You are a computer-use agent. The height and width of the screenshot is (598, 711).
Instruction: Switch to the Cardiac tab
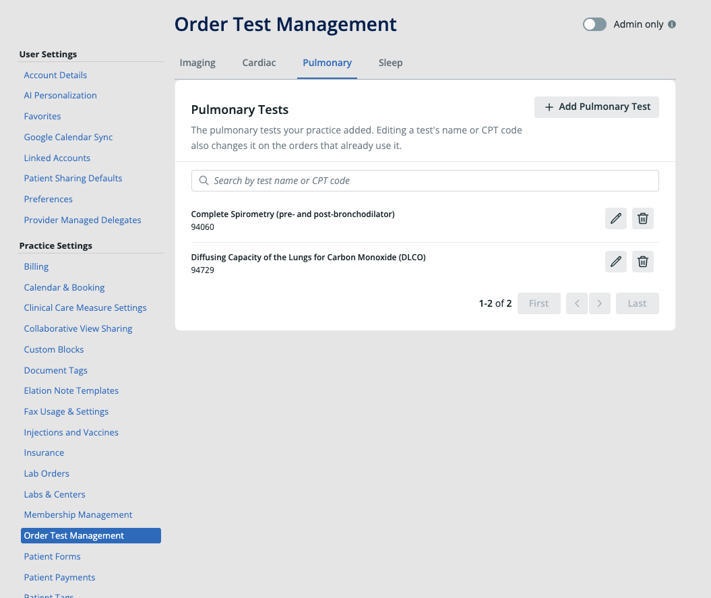click(259, 63)
